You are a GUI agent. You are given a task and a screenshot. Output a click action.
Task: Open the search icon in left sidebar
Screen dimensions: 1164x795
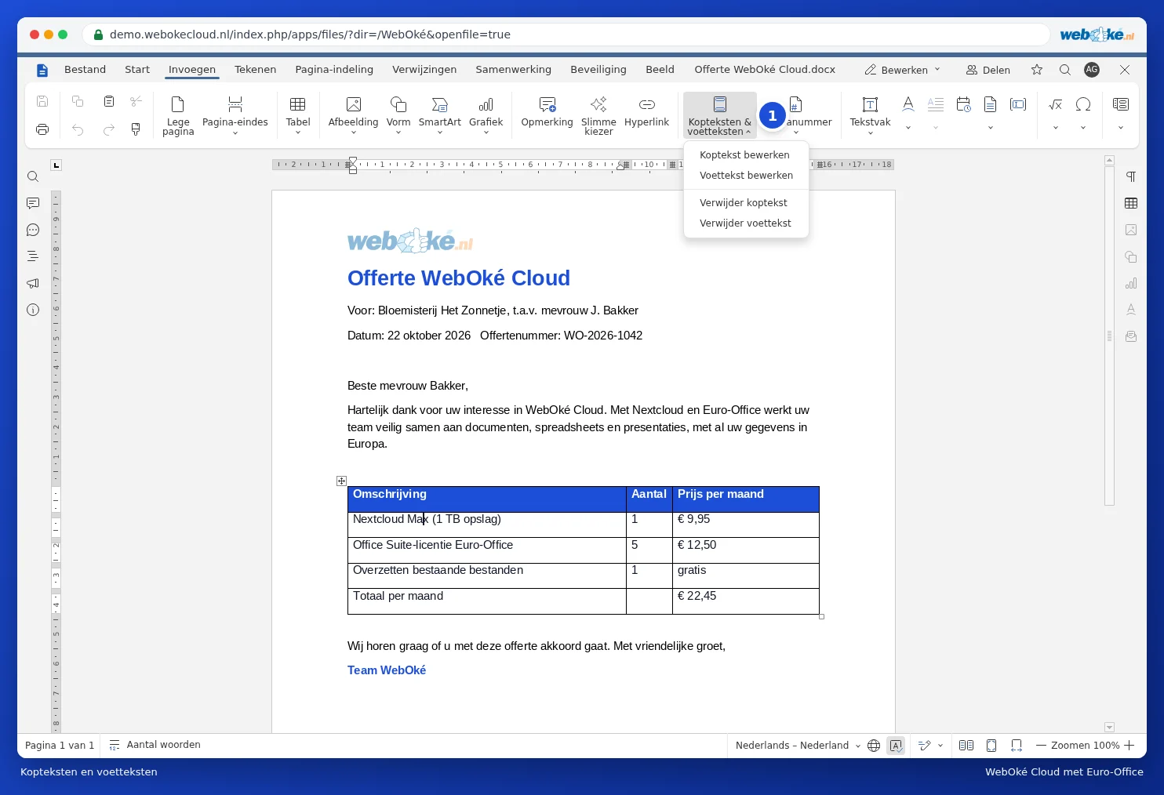33,176
